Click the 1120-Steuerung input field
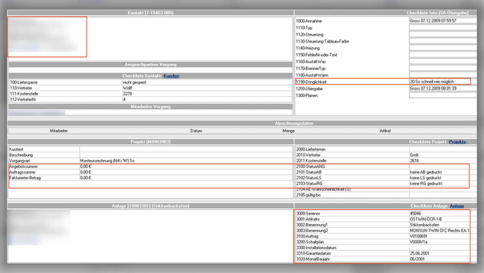Screen dimensions: 484x273 pyautogui.click(x=442, y=34)
